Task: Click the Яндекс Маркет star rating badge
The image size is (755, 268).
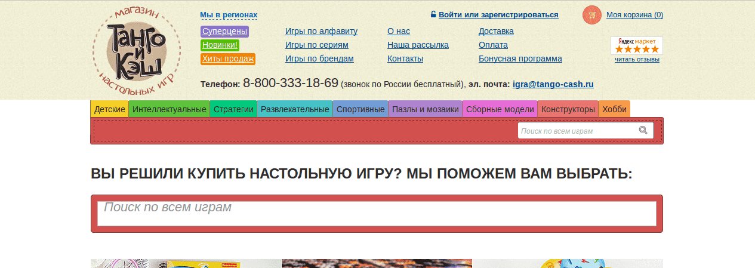Action: pyautogui.click(x=637, y=45)
